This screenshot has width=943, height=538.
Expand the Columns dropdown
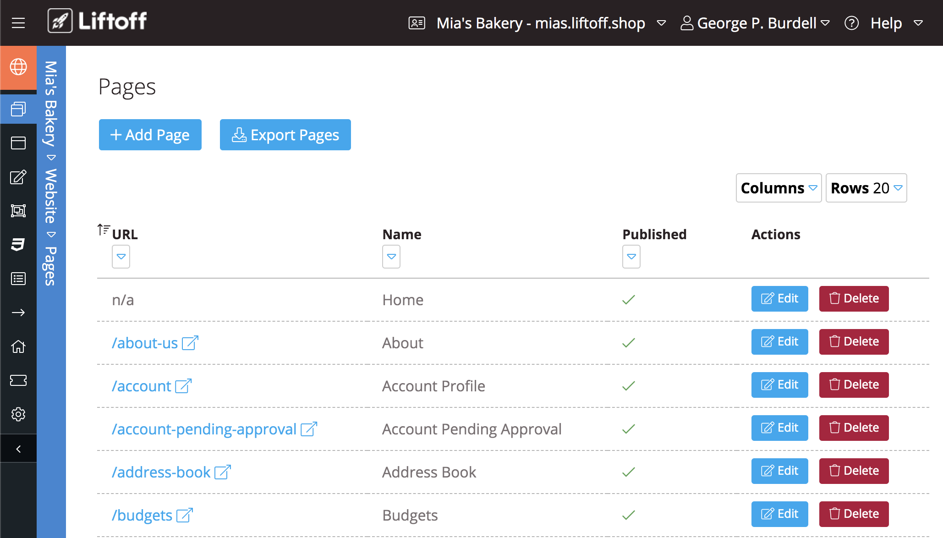tap(779, 188)
